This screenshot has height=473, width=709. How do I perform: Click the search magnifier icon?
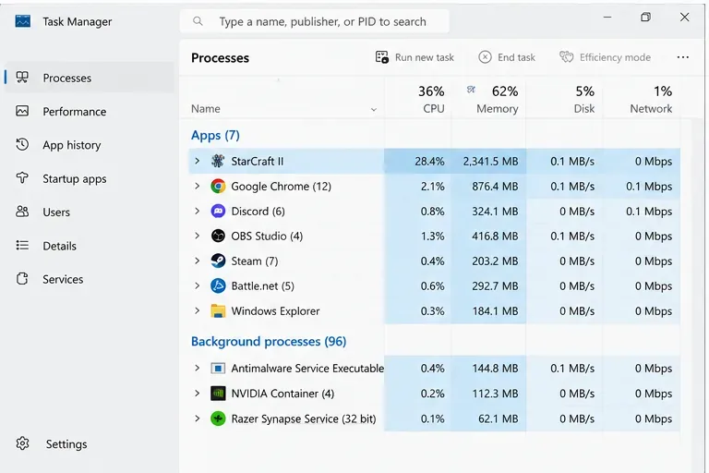(x=198, y=21)
